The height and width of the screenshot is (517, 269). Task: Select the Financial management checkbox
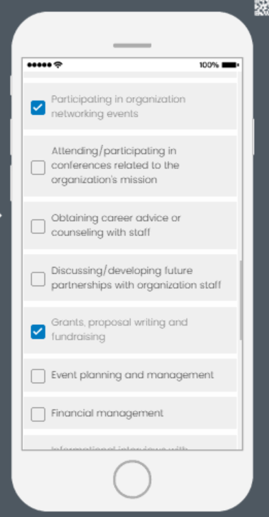tap(38, 414)
